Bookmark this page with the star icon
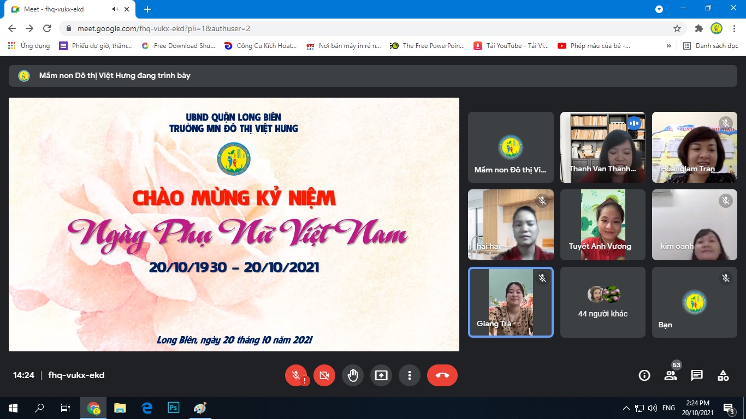 (x=677, y=28)
